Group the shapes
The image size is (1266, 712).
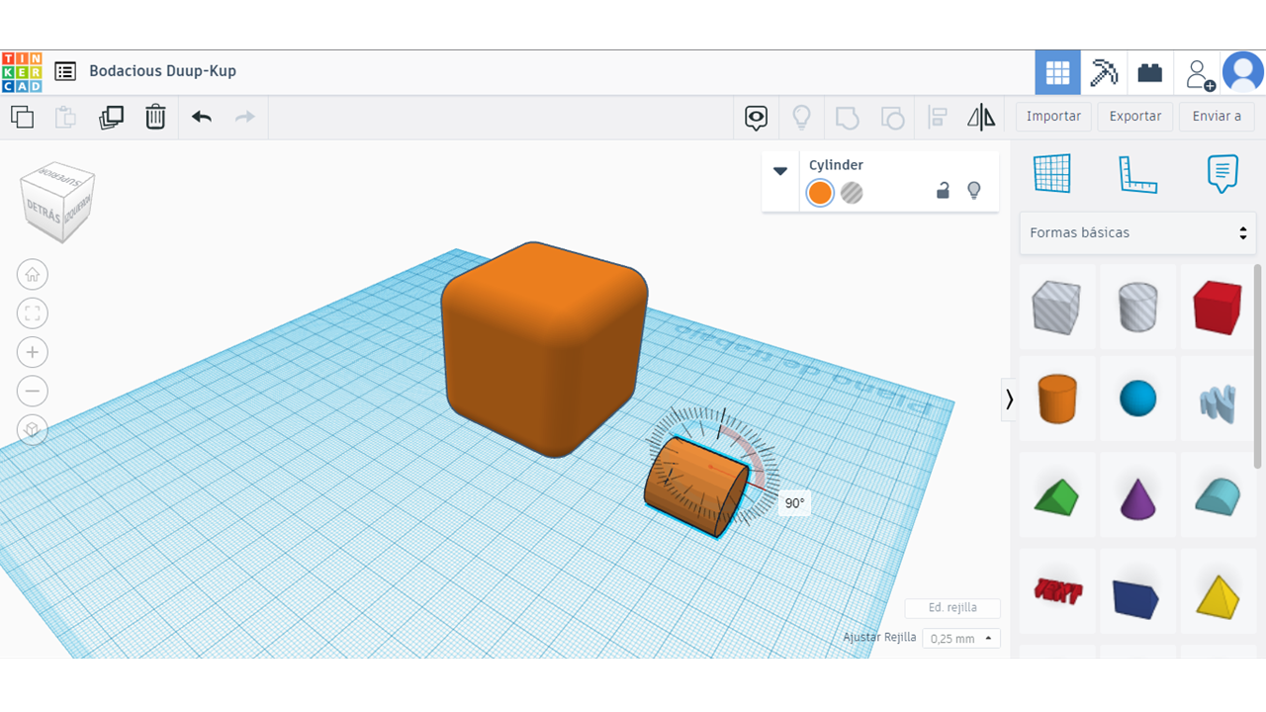coord(847,118)
